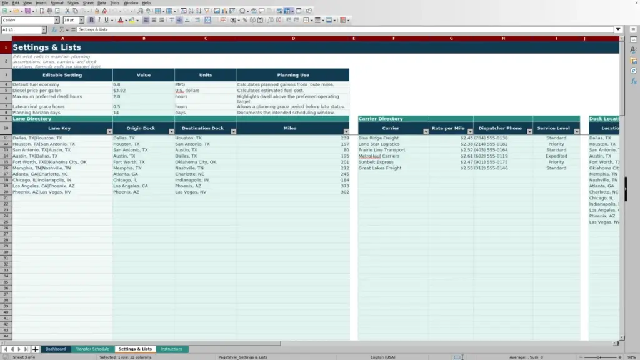Viewport: 640px width, 360px height.
Task: Open the Font Name dropdown
Action: pos(56,21)
